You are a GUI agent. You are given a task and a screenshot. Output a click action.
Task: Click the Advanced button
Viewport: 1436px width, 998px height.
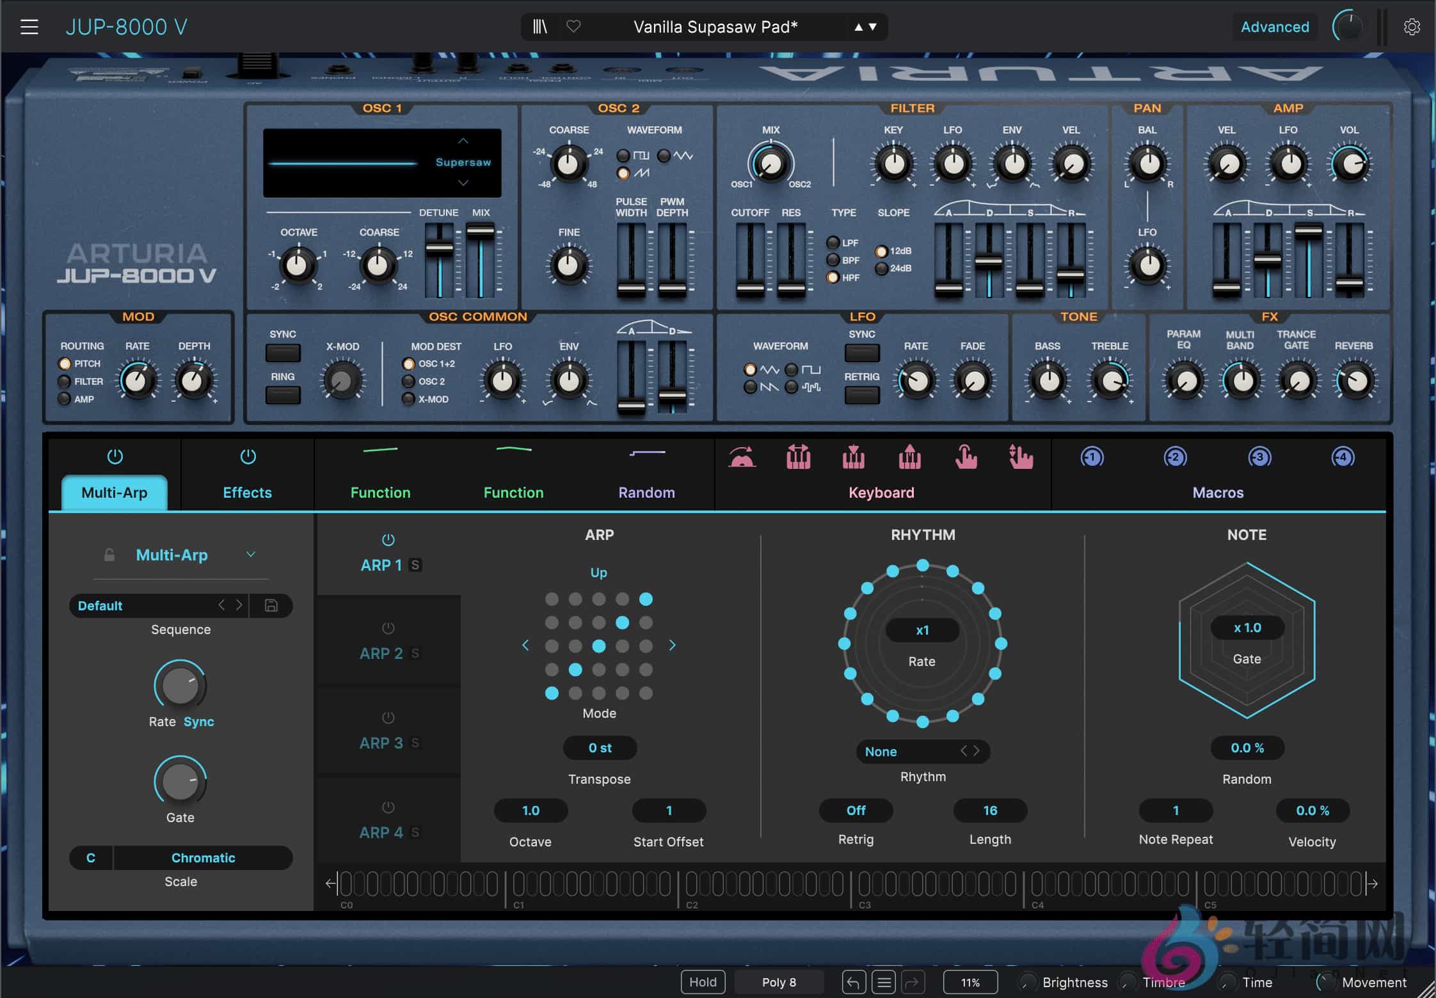(1275, 26)
